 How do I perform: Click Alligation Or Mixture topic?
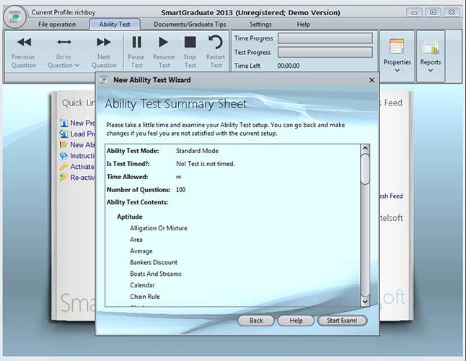tap(159, 228)
